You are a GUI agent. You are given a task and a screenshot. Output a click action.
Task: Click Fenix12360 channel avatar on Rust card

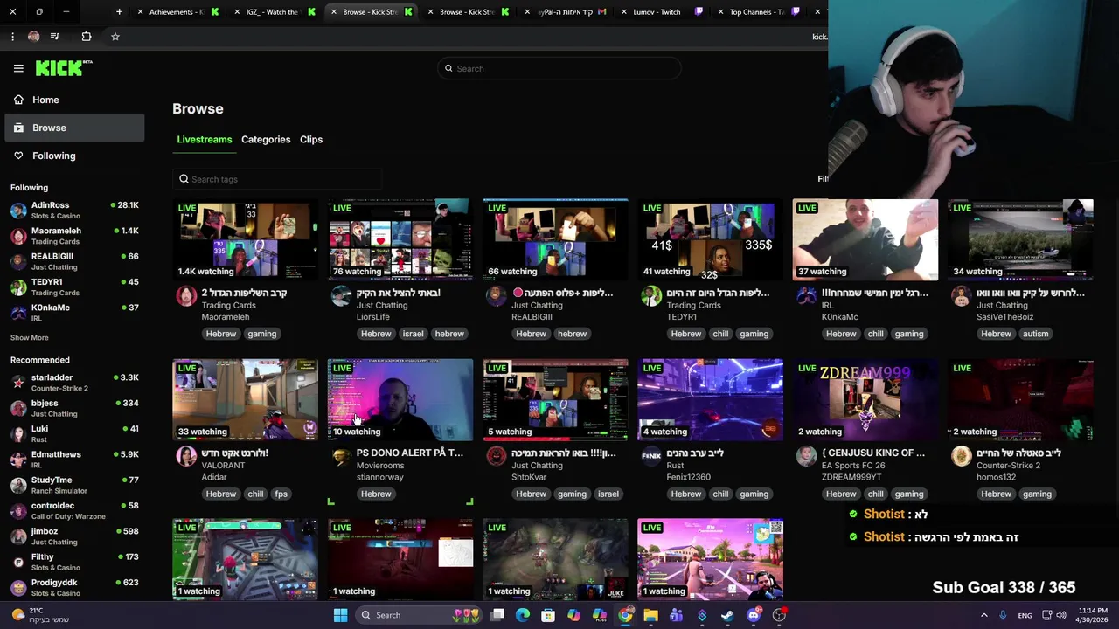[x=651, y=456]
